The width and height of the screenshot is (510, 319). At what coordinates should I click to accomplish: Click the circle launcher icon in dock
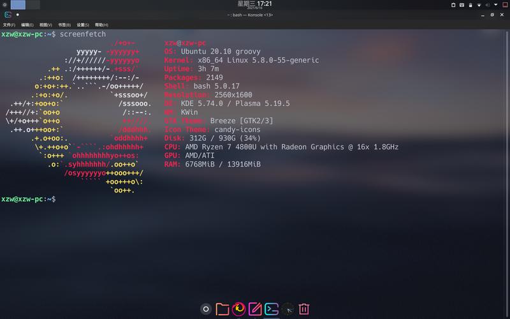(206, 309)
